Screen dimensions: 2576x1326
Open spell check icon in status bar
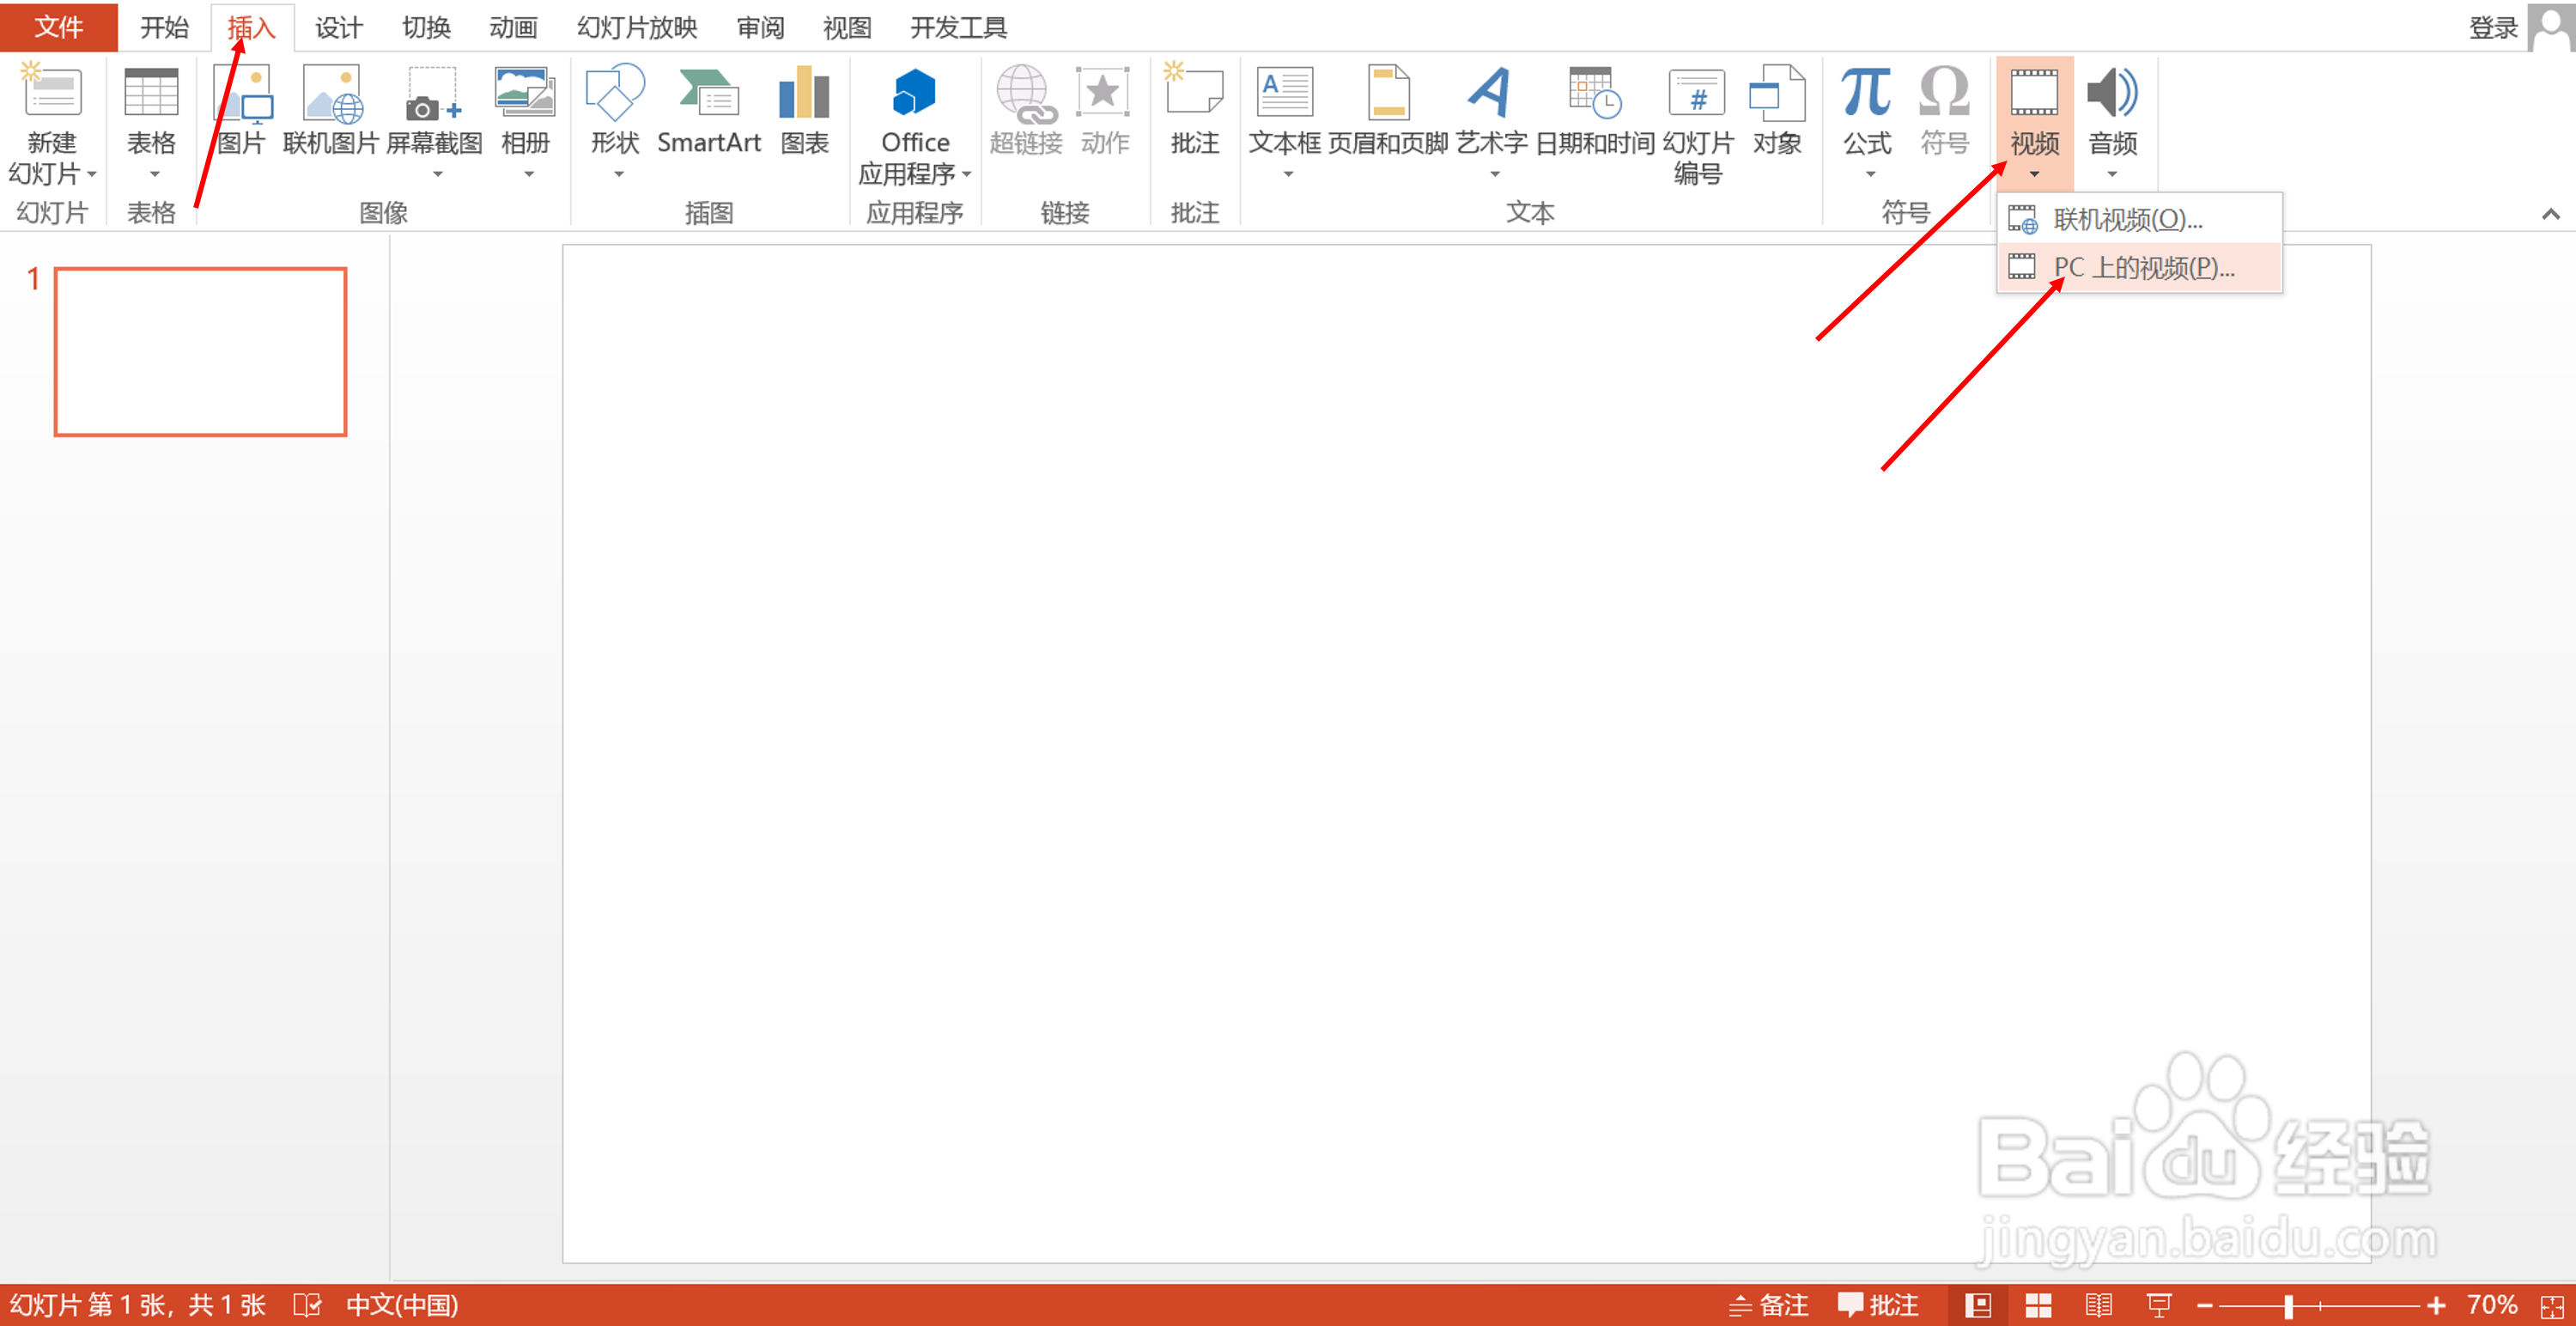click(x=307, y=1305)
